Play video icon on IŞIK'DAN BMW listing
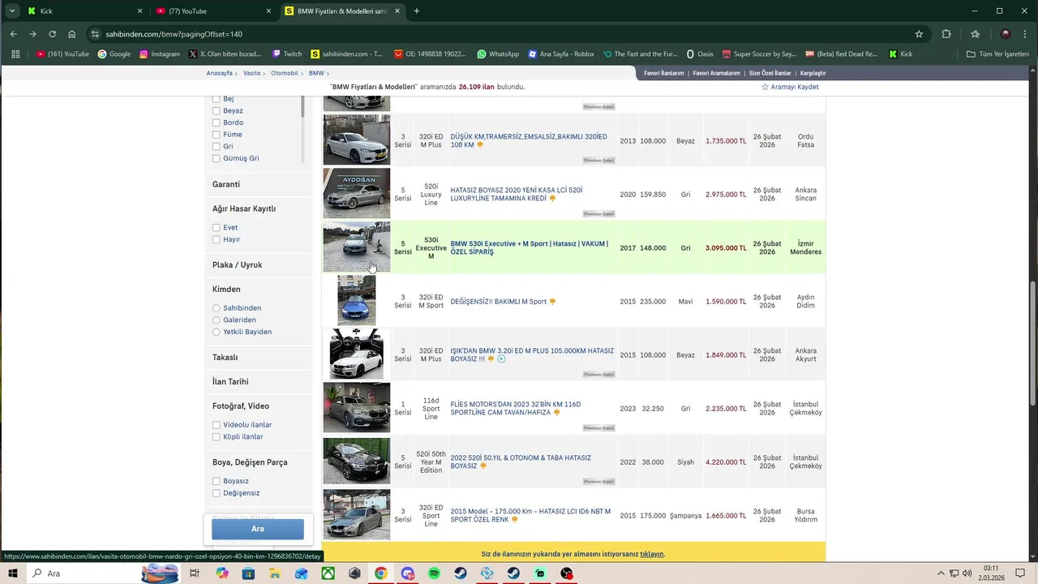 click(501, 359)
